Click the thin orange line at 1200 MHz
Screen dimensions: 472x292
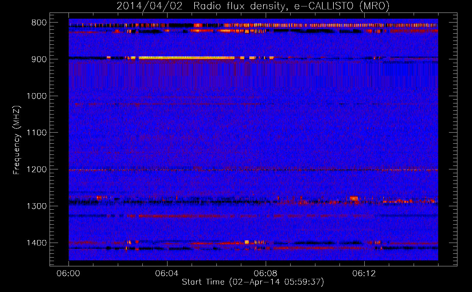(253, 170)
